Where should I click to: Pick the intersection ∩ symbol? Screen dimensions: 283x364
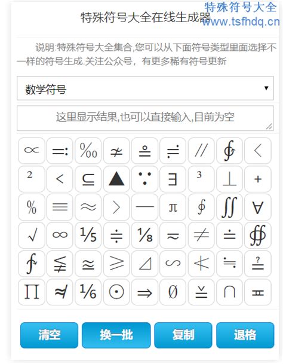229,292
